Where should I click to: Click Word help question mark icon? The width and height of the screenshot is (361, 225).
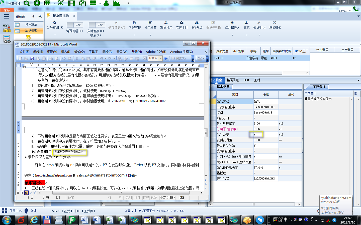(x=166, y=58)
